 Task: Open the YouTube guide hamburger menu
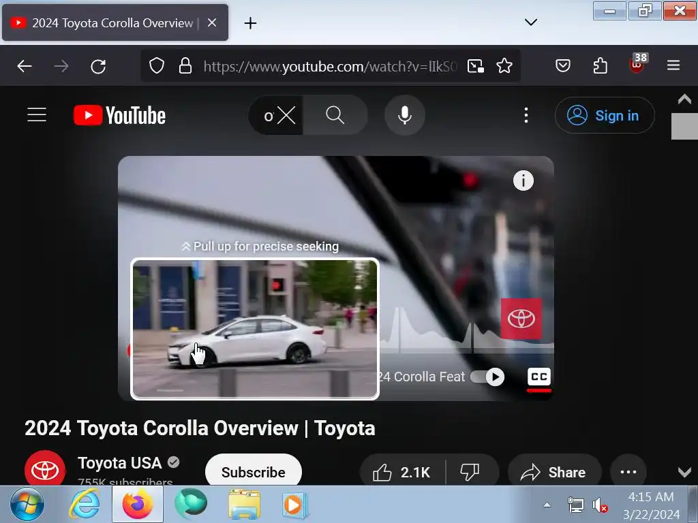[x=37, y=114]
